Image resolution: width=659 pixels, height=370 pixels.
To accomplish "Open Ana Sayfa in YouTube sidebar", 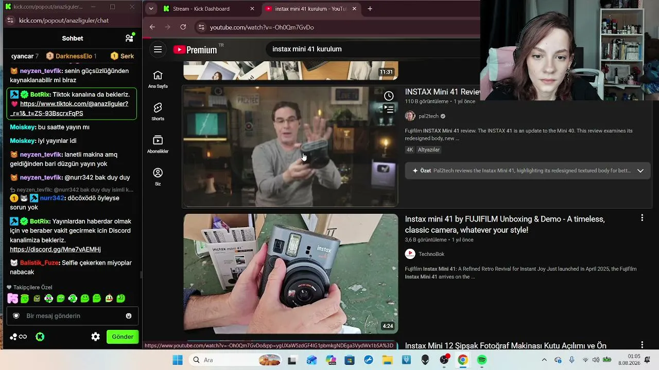I will point(158,79).
